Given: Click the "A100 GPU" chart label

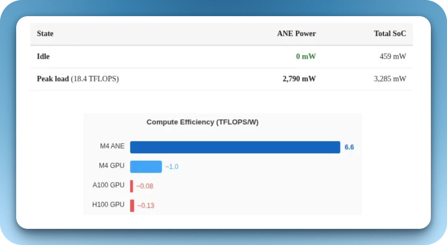Looking at the screenshot, I should (x=108, y=185).
